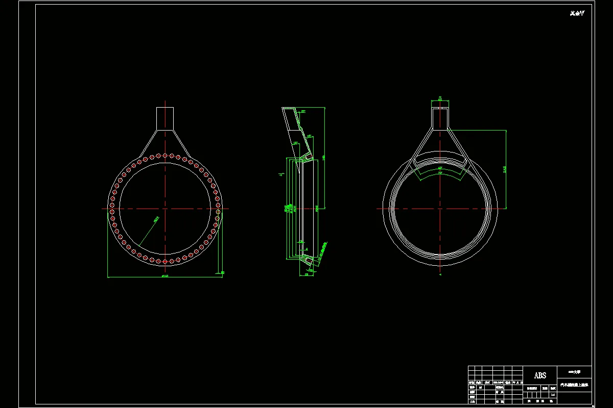The width and height of the screenshot is (613, 408).
Task: Click the red center point of the left view
Action: pyautogui.click(x=165, y=209)
